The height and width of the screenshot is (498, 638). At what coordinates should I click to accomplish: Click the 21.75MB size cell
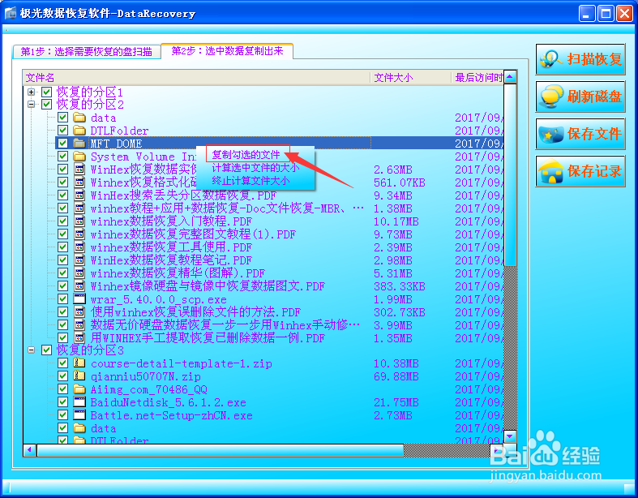pos(396,403)
